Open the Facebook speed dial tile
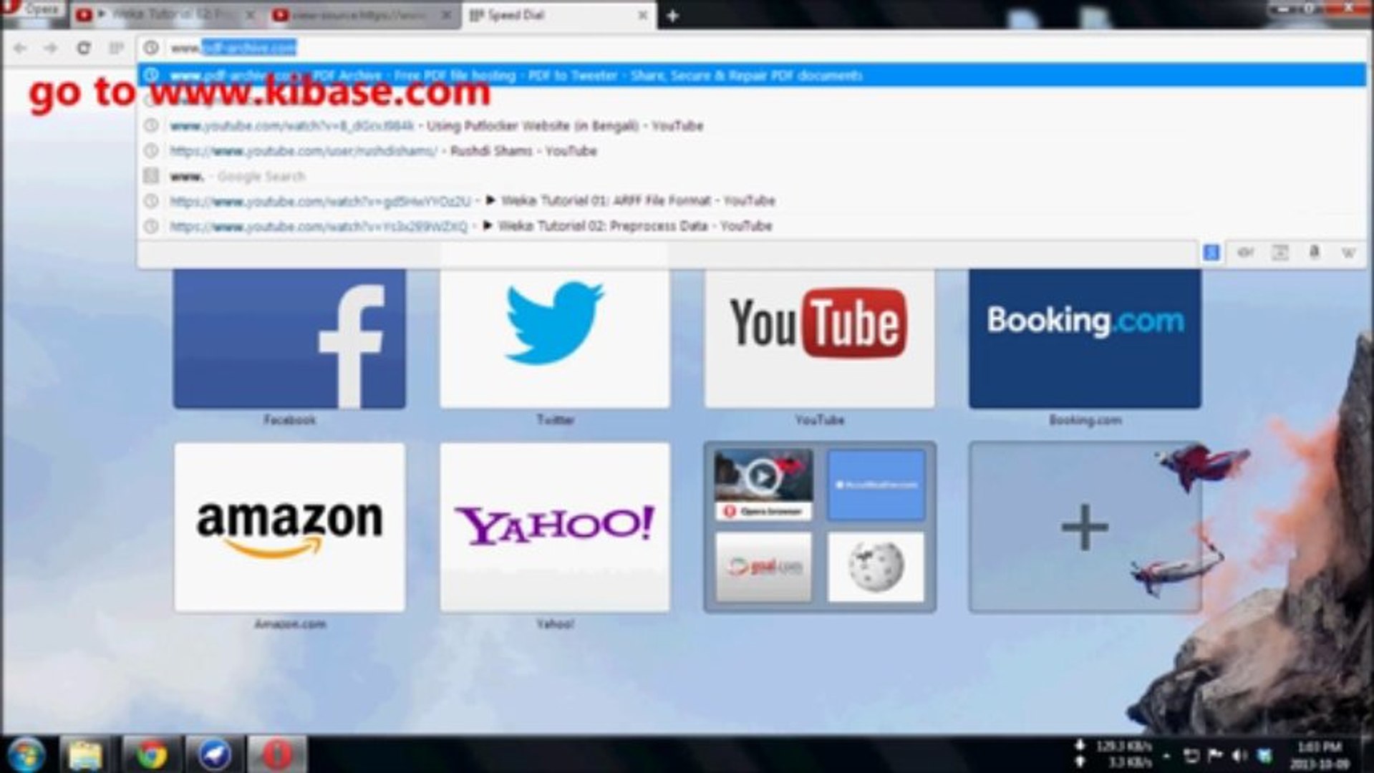The height and width of the screenshot is (773, 1374). pyautogui.click(x=291, y=336)
